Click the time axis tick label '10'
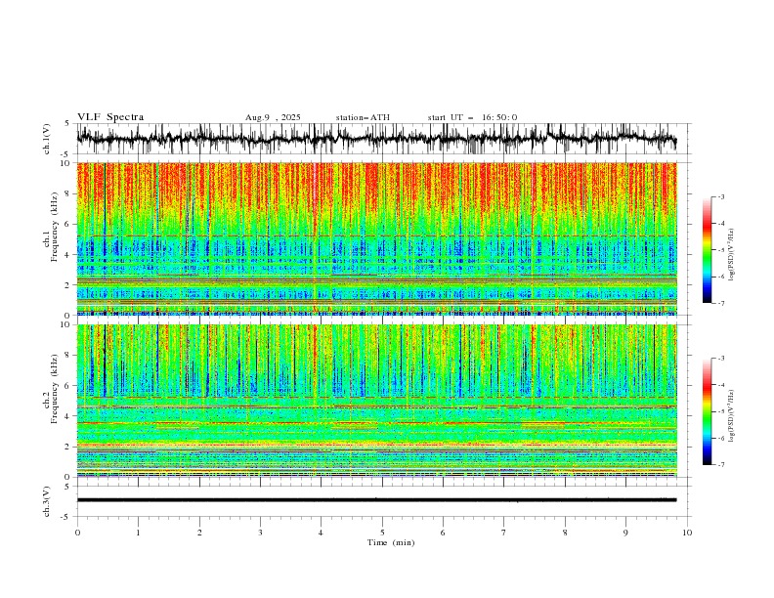The height and width of the screenshot is (598, 774). click(x=687, y=533)
